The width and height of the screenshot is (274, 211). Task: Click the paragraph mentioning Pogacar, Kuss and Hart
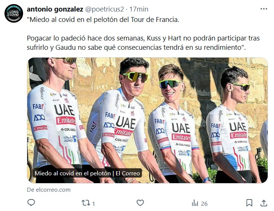[143, 43]
